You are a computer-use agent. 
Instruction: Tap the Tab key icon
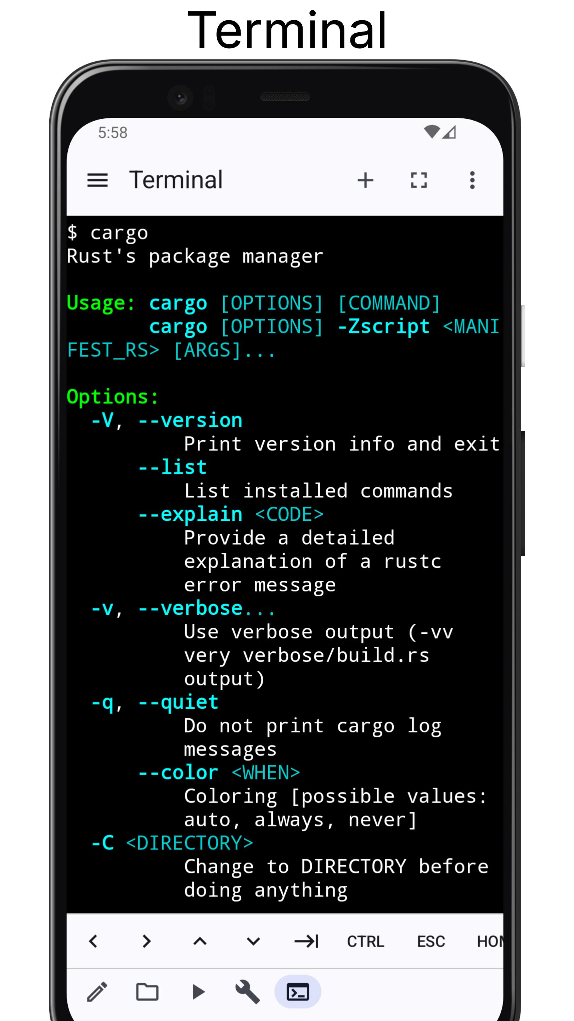(306, 941)
